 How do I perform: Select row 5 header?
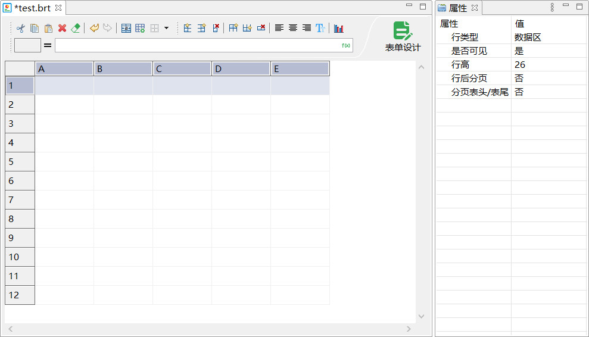20,161
